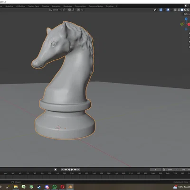This screenshot has height=190, width=190.
Task: Click the blue Z axis on gizmo
Action: coord(186,19)
